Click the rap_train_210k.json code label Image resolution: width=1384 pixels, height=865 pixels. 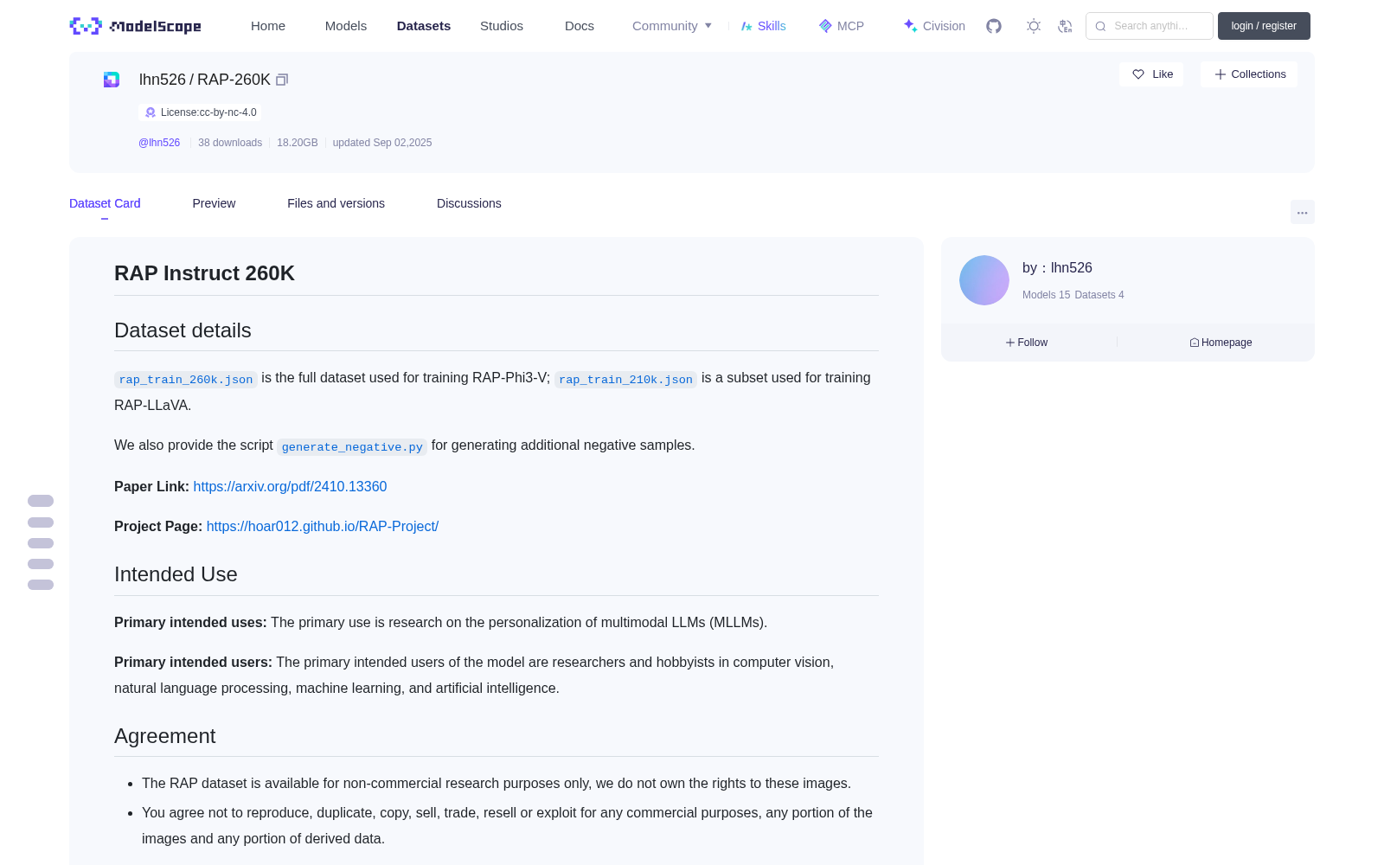coord(625,380)
